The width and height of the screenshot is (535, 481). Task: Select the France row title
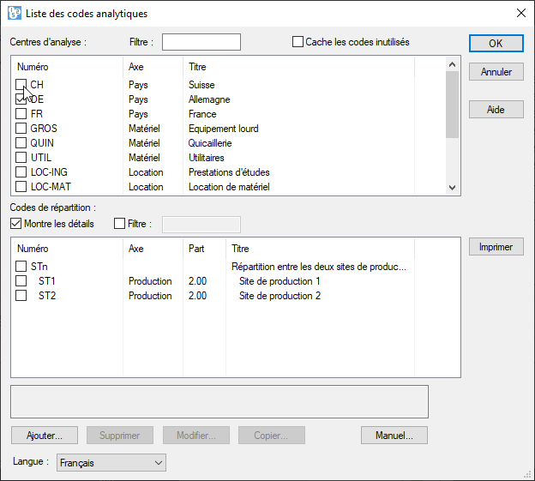[x=202, y=114]
